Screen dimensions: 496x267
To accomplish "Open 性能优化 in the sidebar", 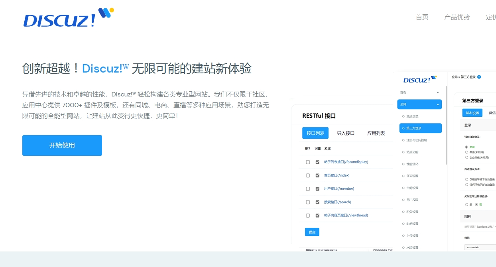I will click(412, 164).
